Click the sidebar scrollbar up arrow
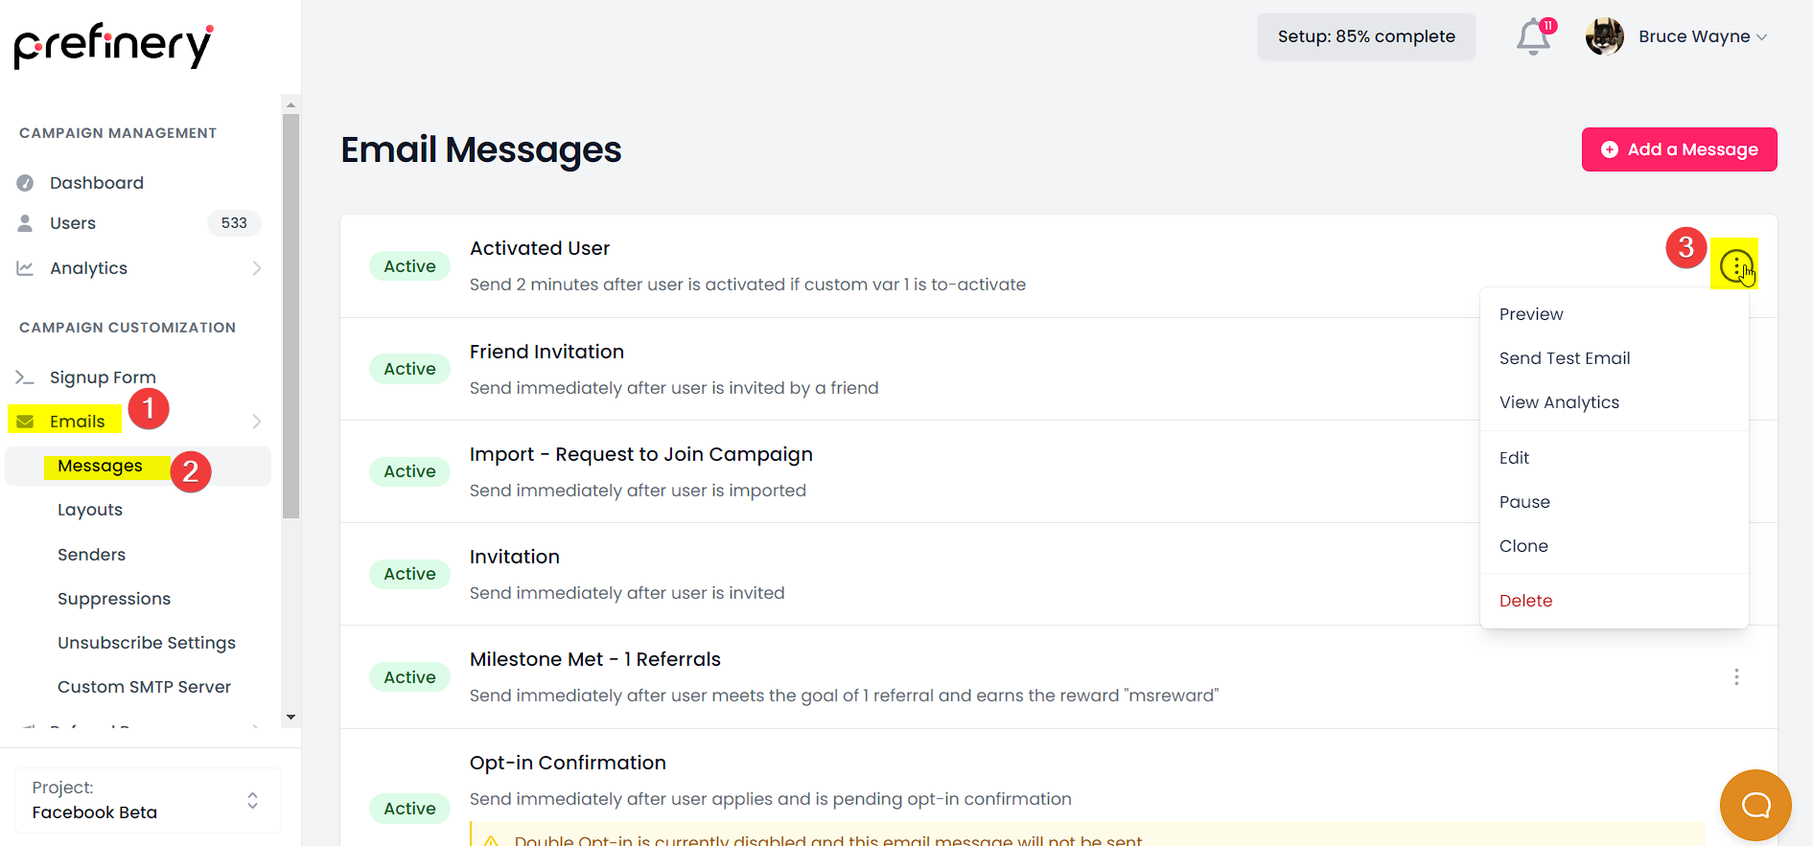 pyautogui.click(x=291, y=103)
